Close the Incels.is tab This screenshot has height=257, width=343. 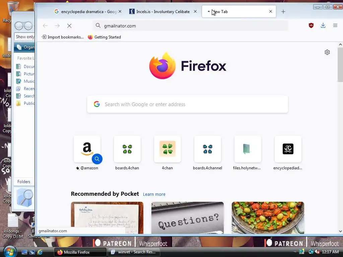(x=195, y=11)
